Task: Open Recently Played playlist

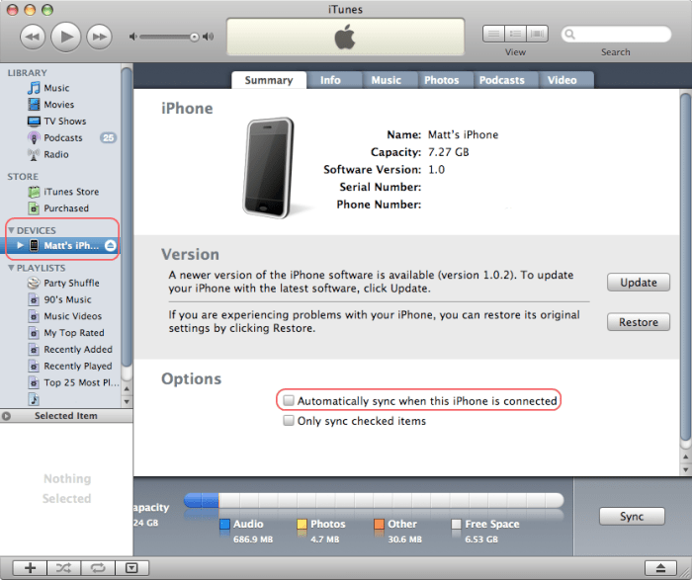Action: point(78,367)
